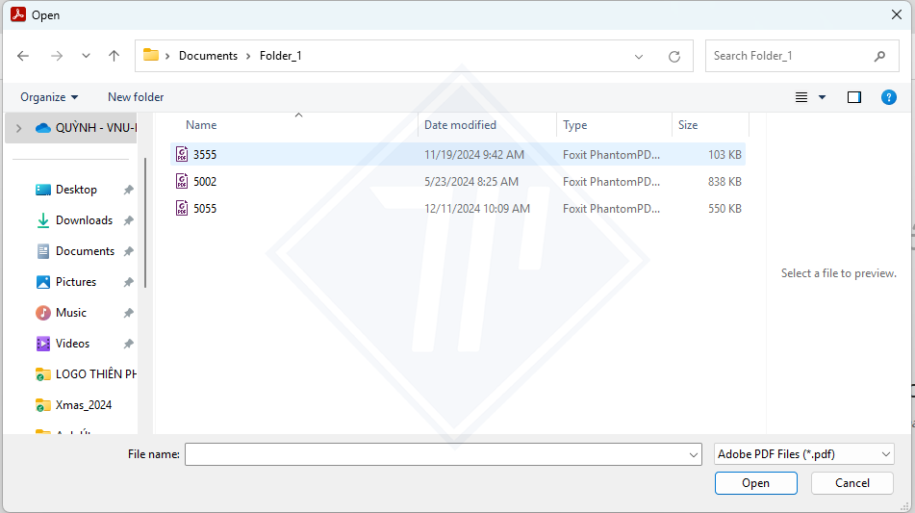Select the 5002 PDF file

(204, 181)
